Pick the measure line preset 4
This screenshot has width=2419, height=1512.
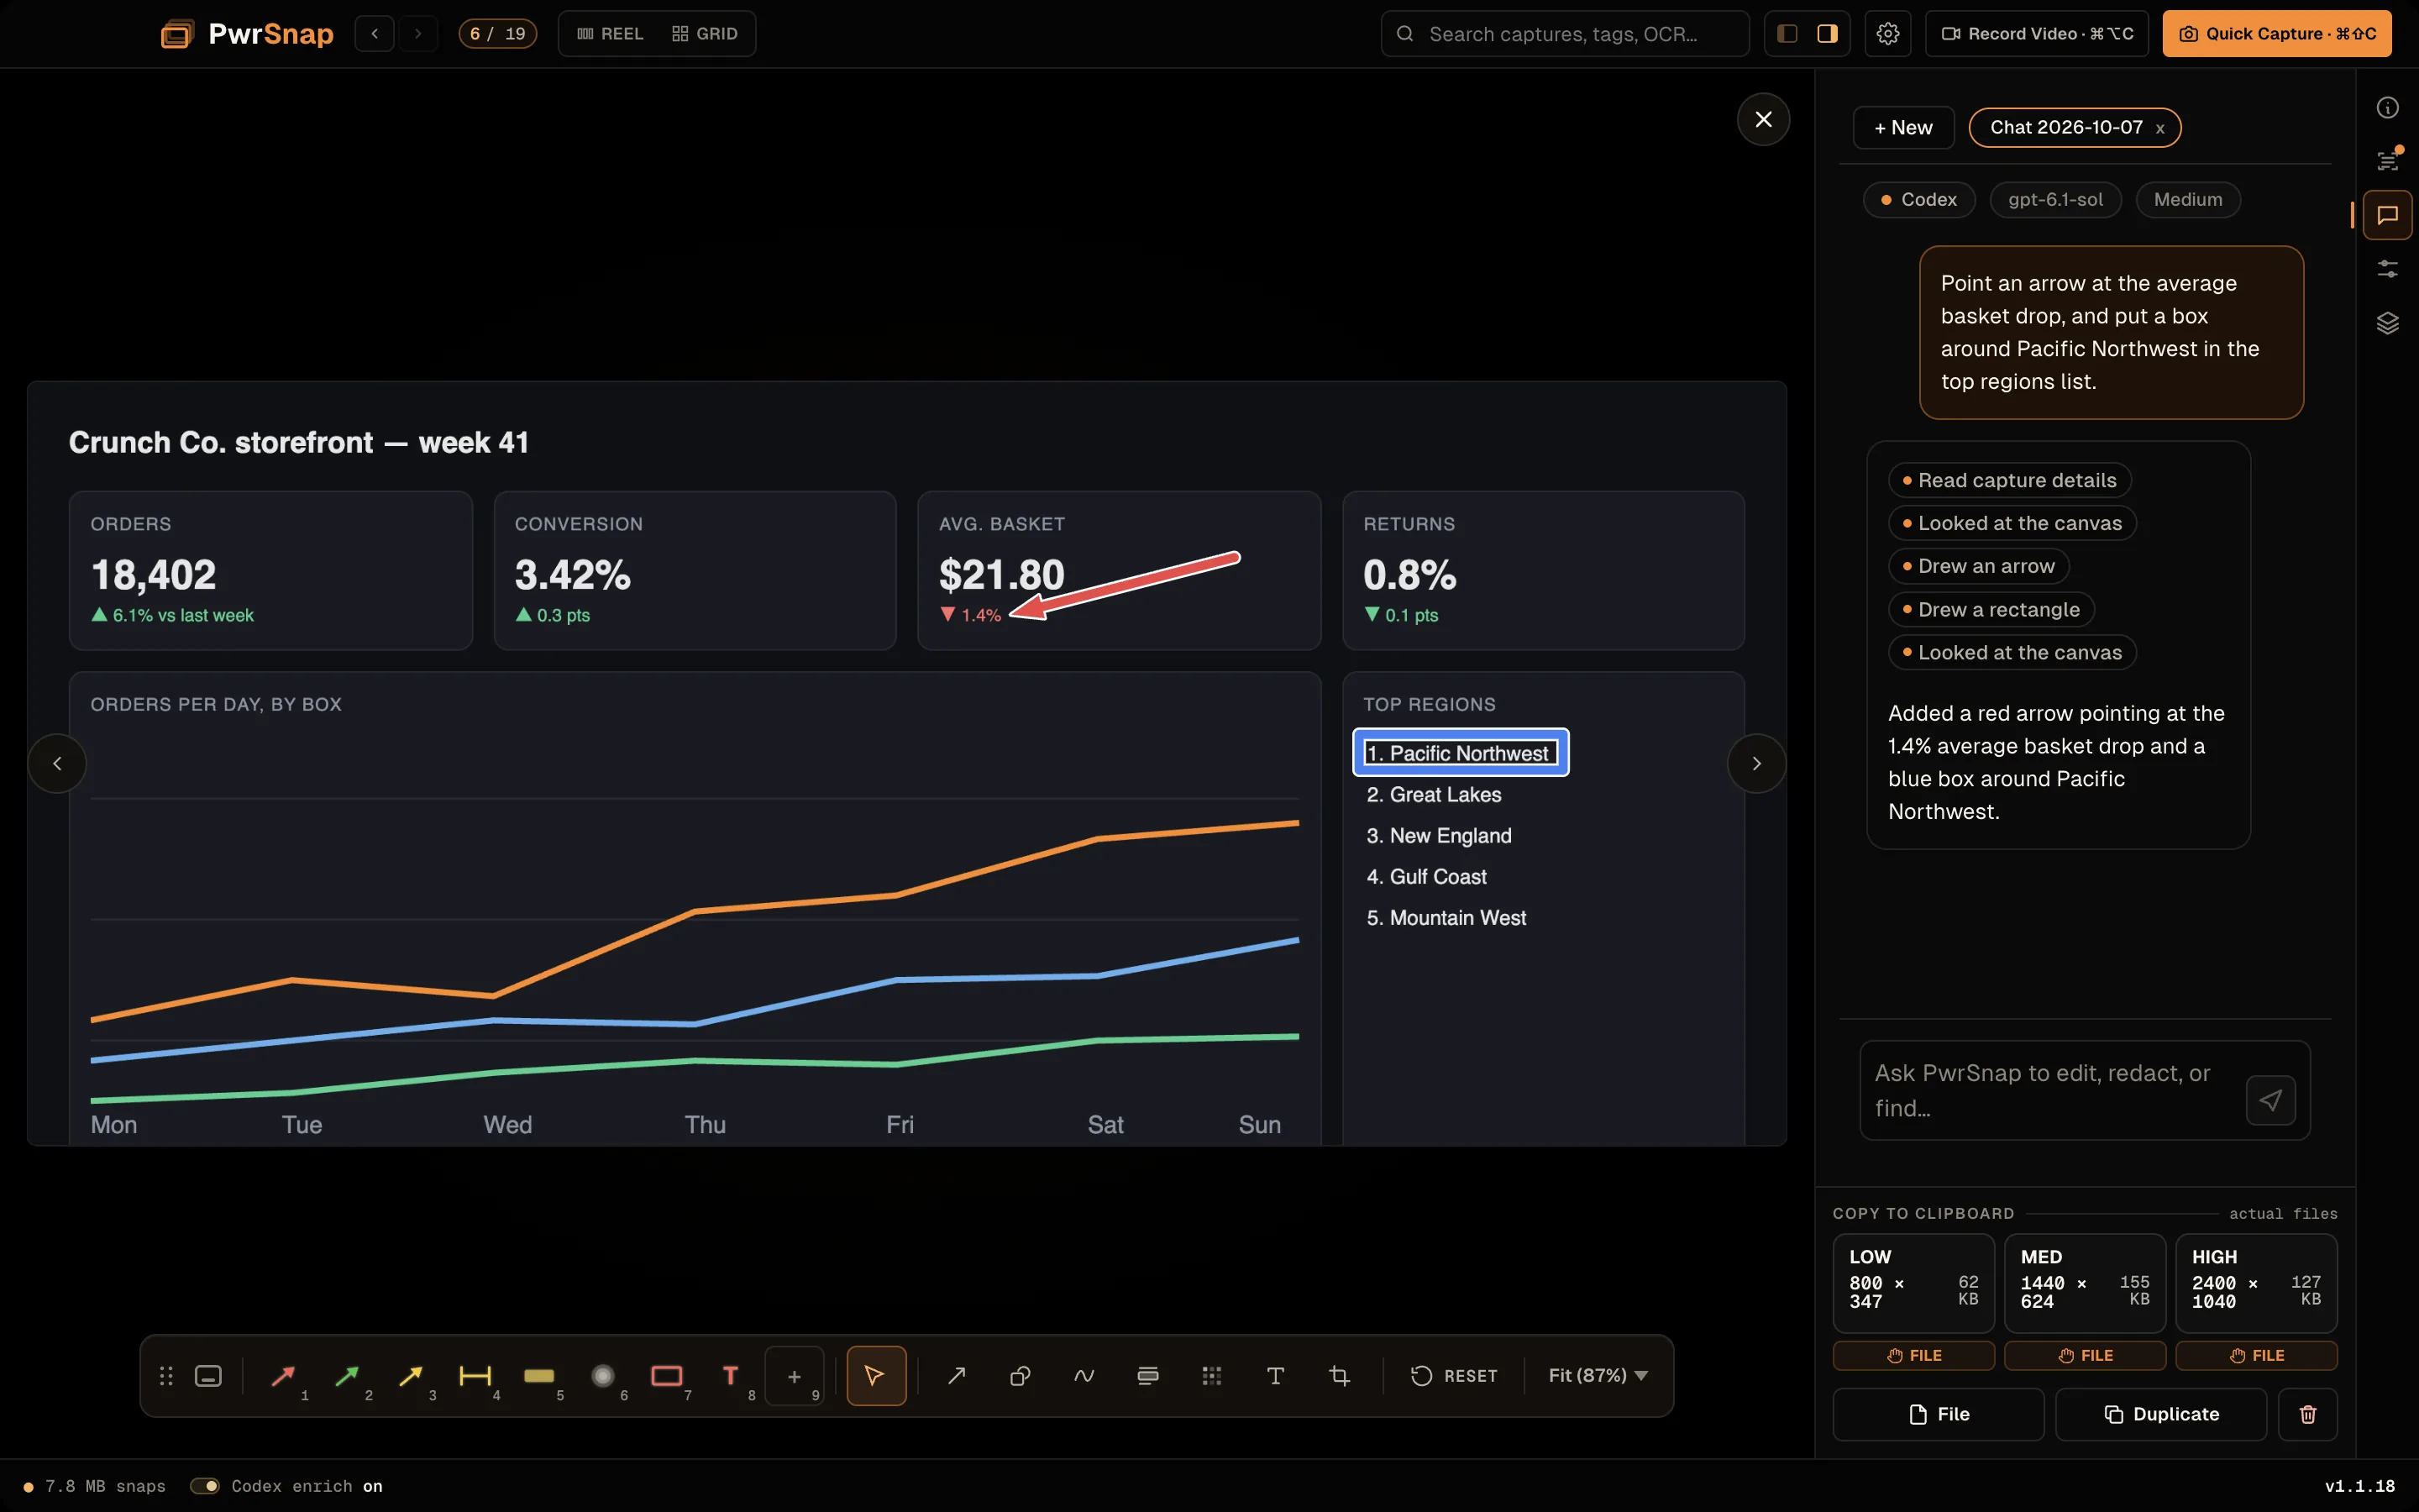475,1376
